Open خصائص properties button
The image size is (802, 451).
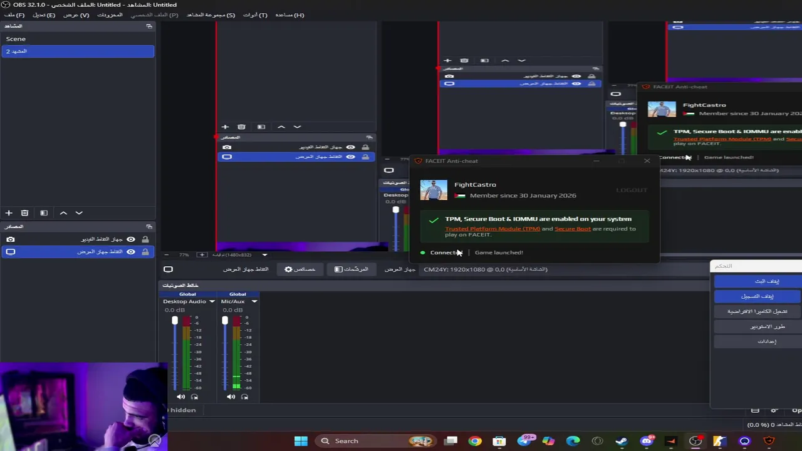[x=299, y=269]
